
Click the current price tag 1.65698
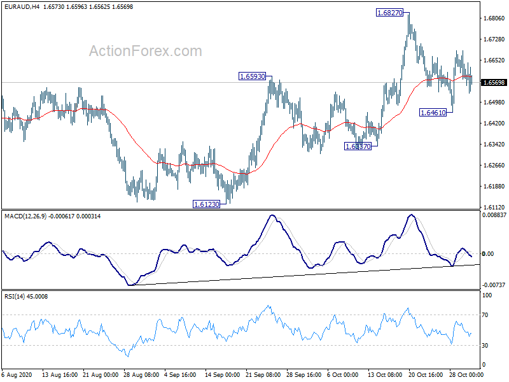[x=494, y=83]
